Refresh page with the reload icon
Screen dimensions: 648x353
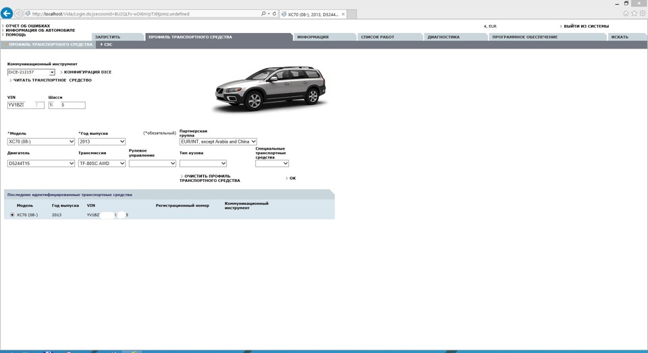[x=274, y=13]
